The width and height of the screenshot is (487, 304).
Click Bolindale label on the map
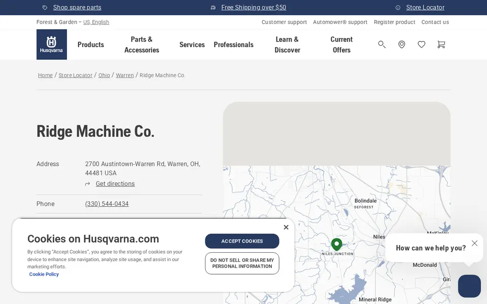pos(366,201)
